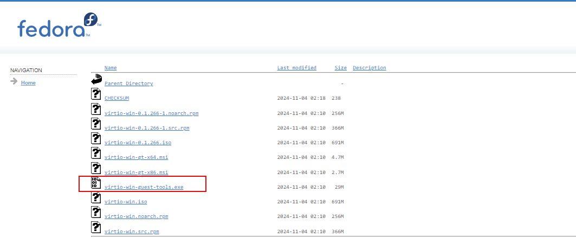Screen dimensions: 576x250
Task: Go to Parent Directory link
Action: coord(128,84)
